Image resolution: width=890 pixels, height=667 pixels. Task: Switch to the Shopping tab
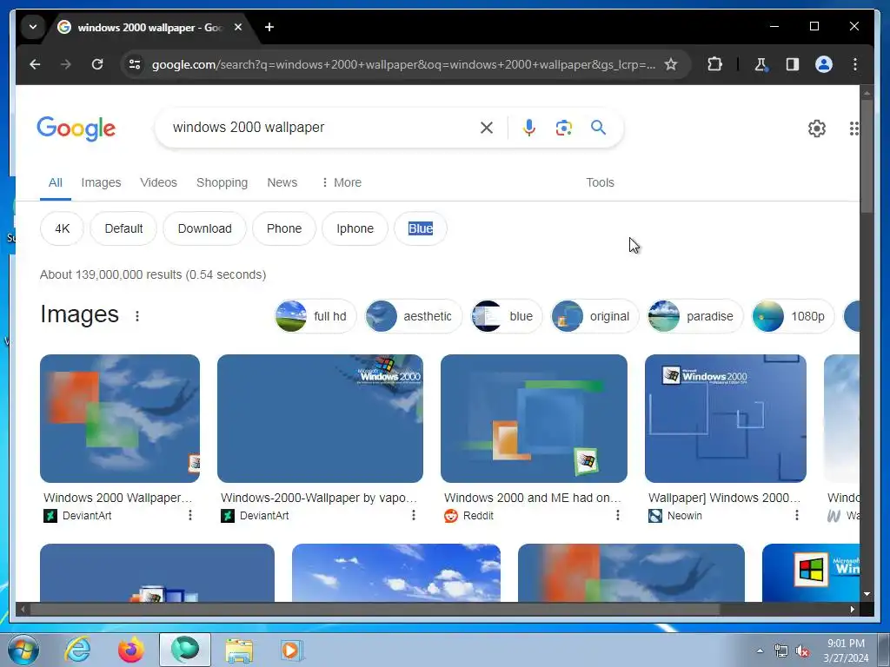[x=222, y=182]
